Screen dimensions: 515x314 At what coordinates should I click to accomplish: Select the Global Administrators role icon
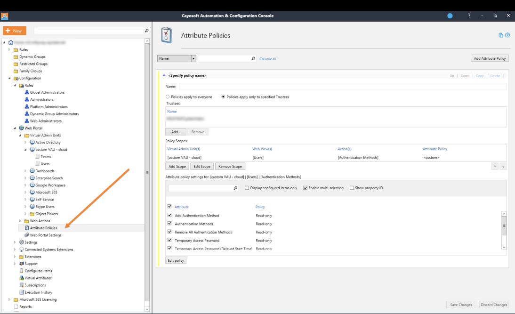pos(27,92)
